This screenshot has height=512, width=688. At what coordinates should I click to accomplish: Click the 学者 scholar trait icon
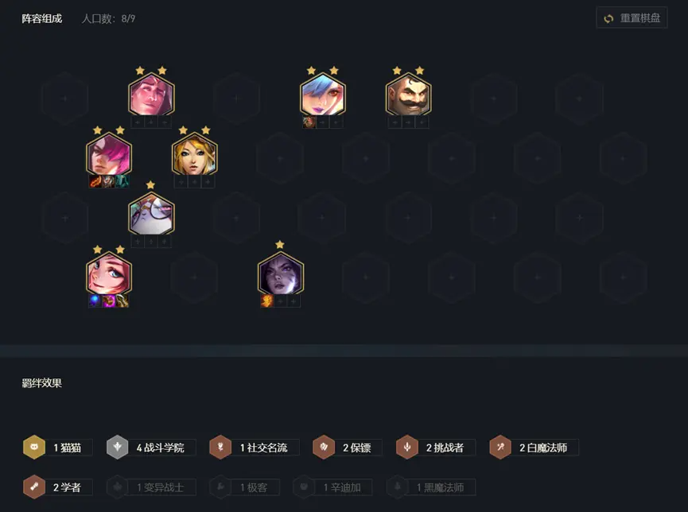34,487
